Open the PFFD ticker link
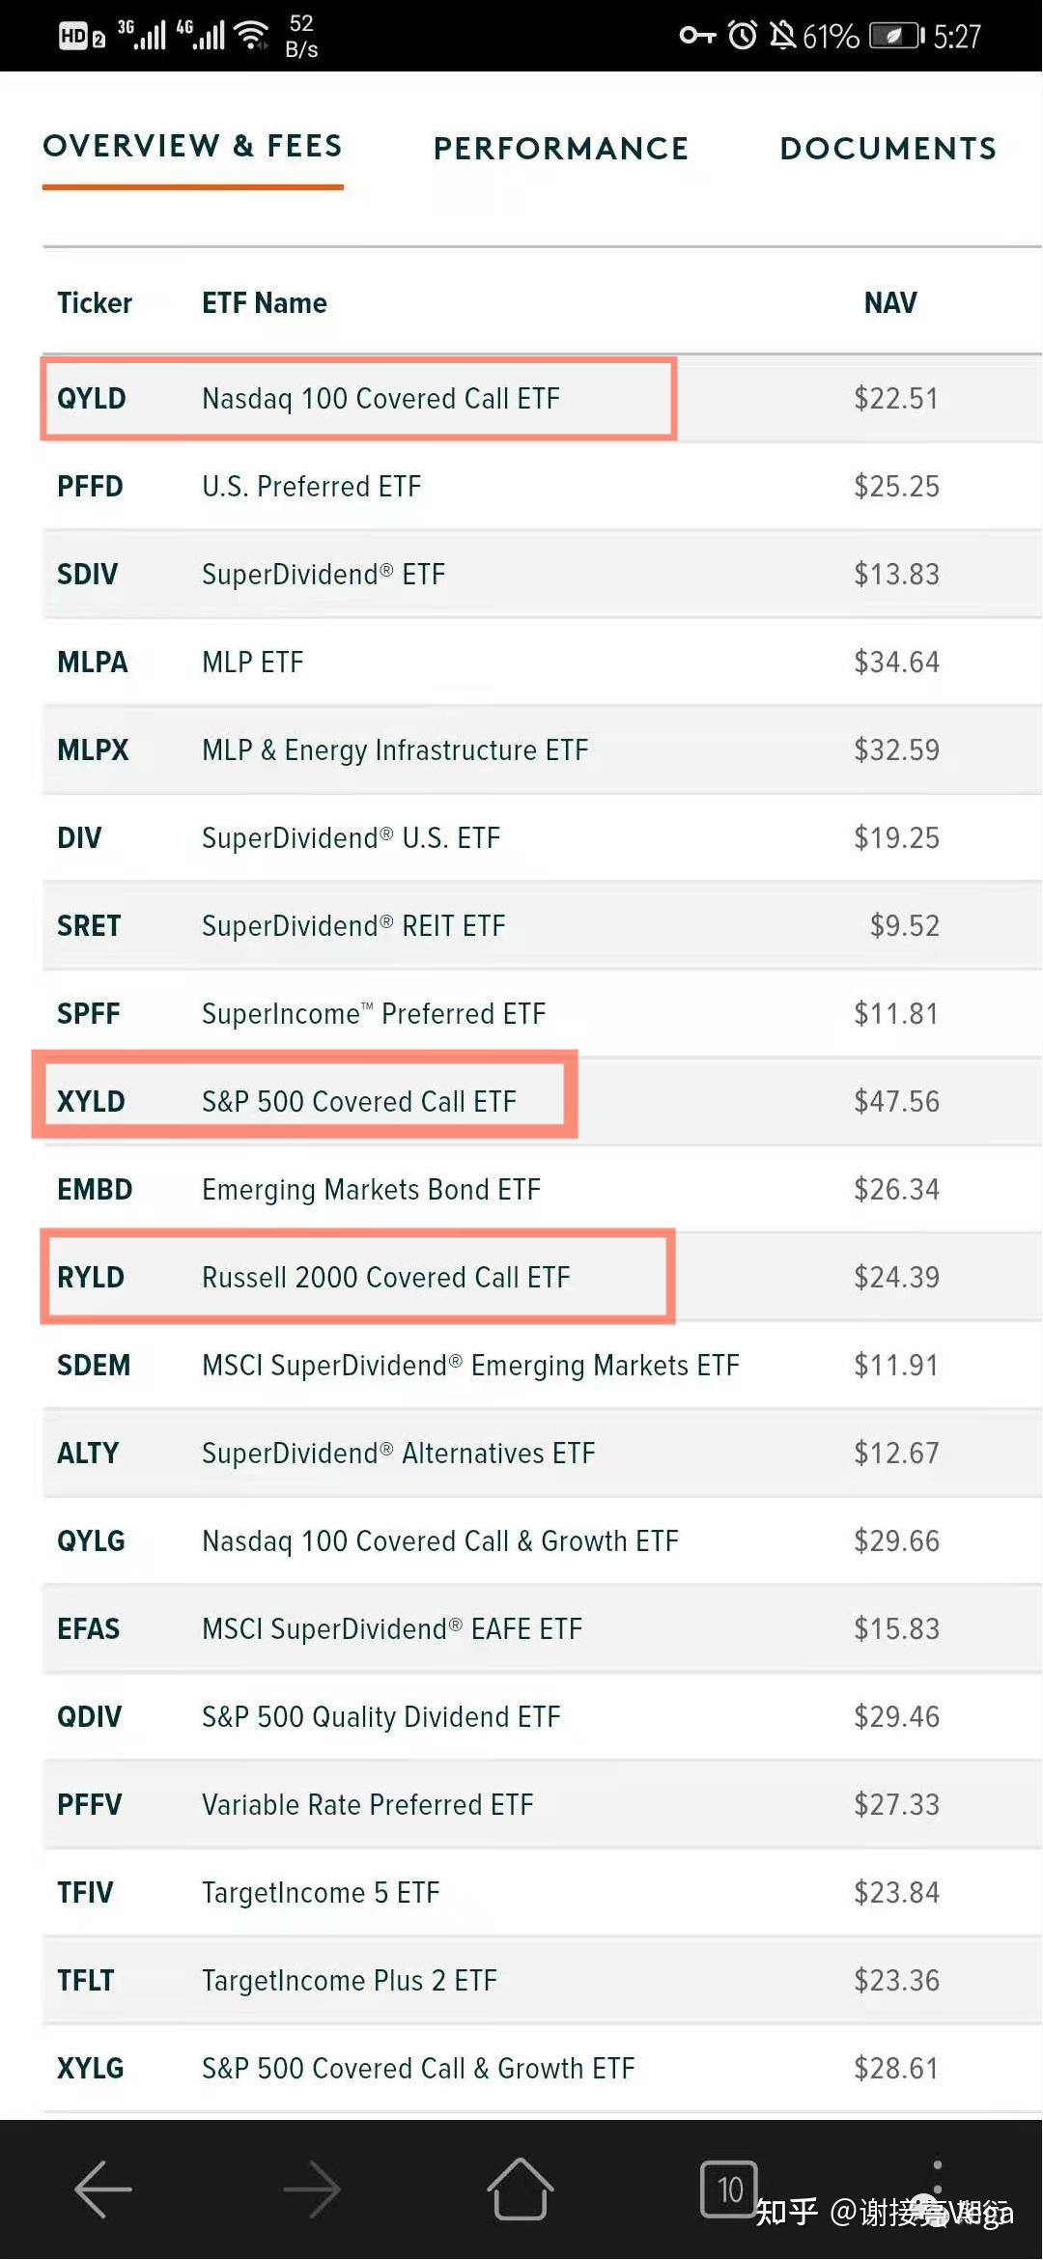1043x2260 pixels. pos(90,487)
